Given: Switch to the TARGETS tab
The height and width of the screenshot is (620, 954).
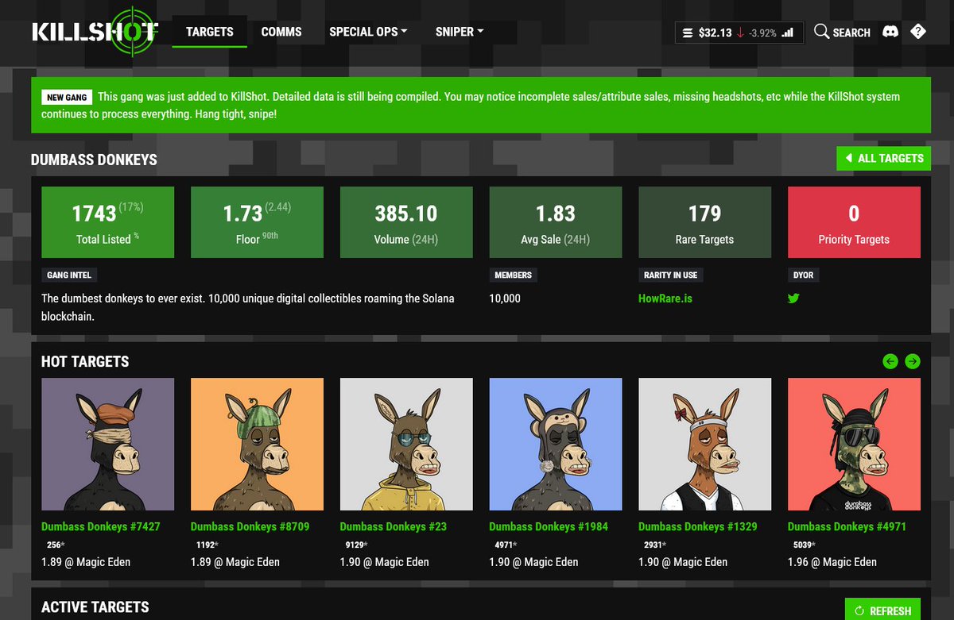Looking at the screenshot, I should pos(209,32).
